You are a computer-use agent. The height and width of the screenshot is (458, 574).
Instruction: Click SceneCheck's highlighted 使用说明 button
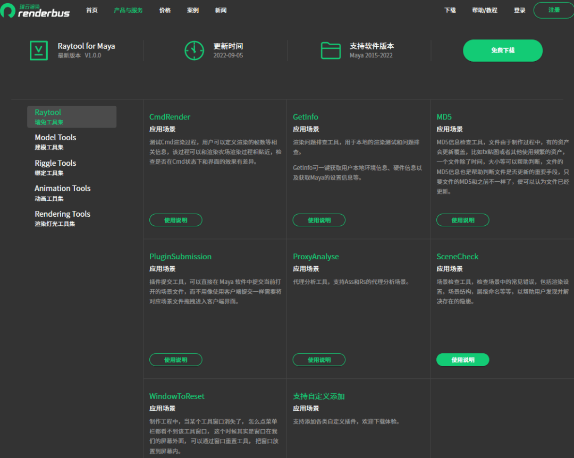462,360
